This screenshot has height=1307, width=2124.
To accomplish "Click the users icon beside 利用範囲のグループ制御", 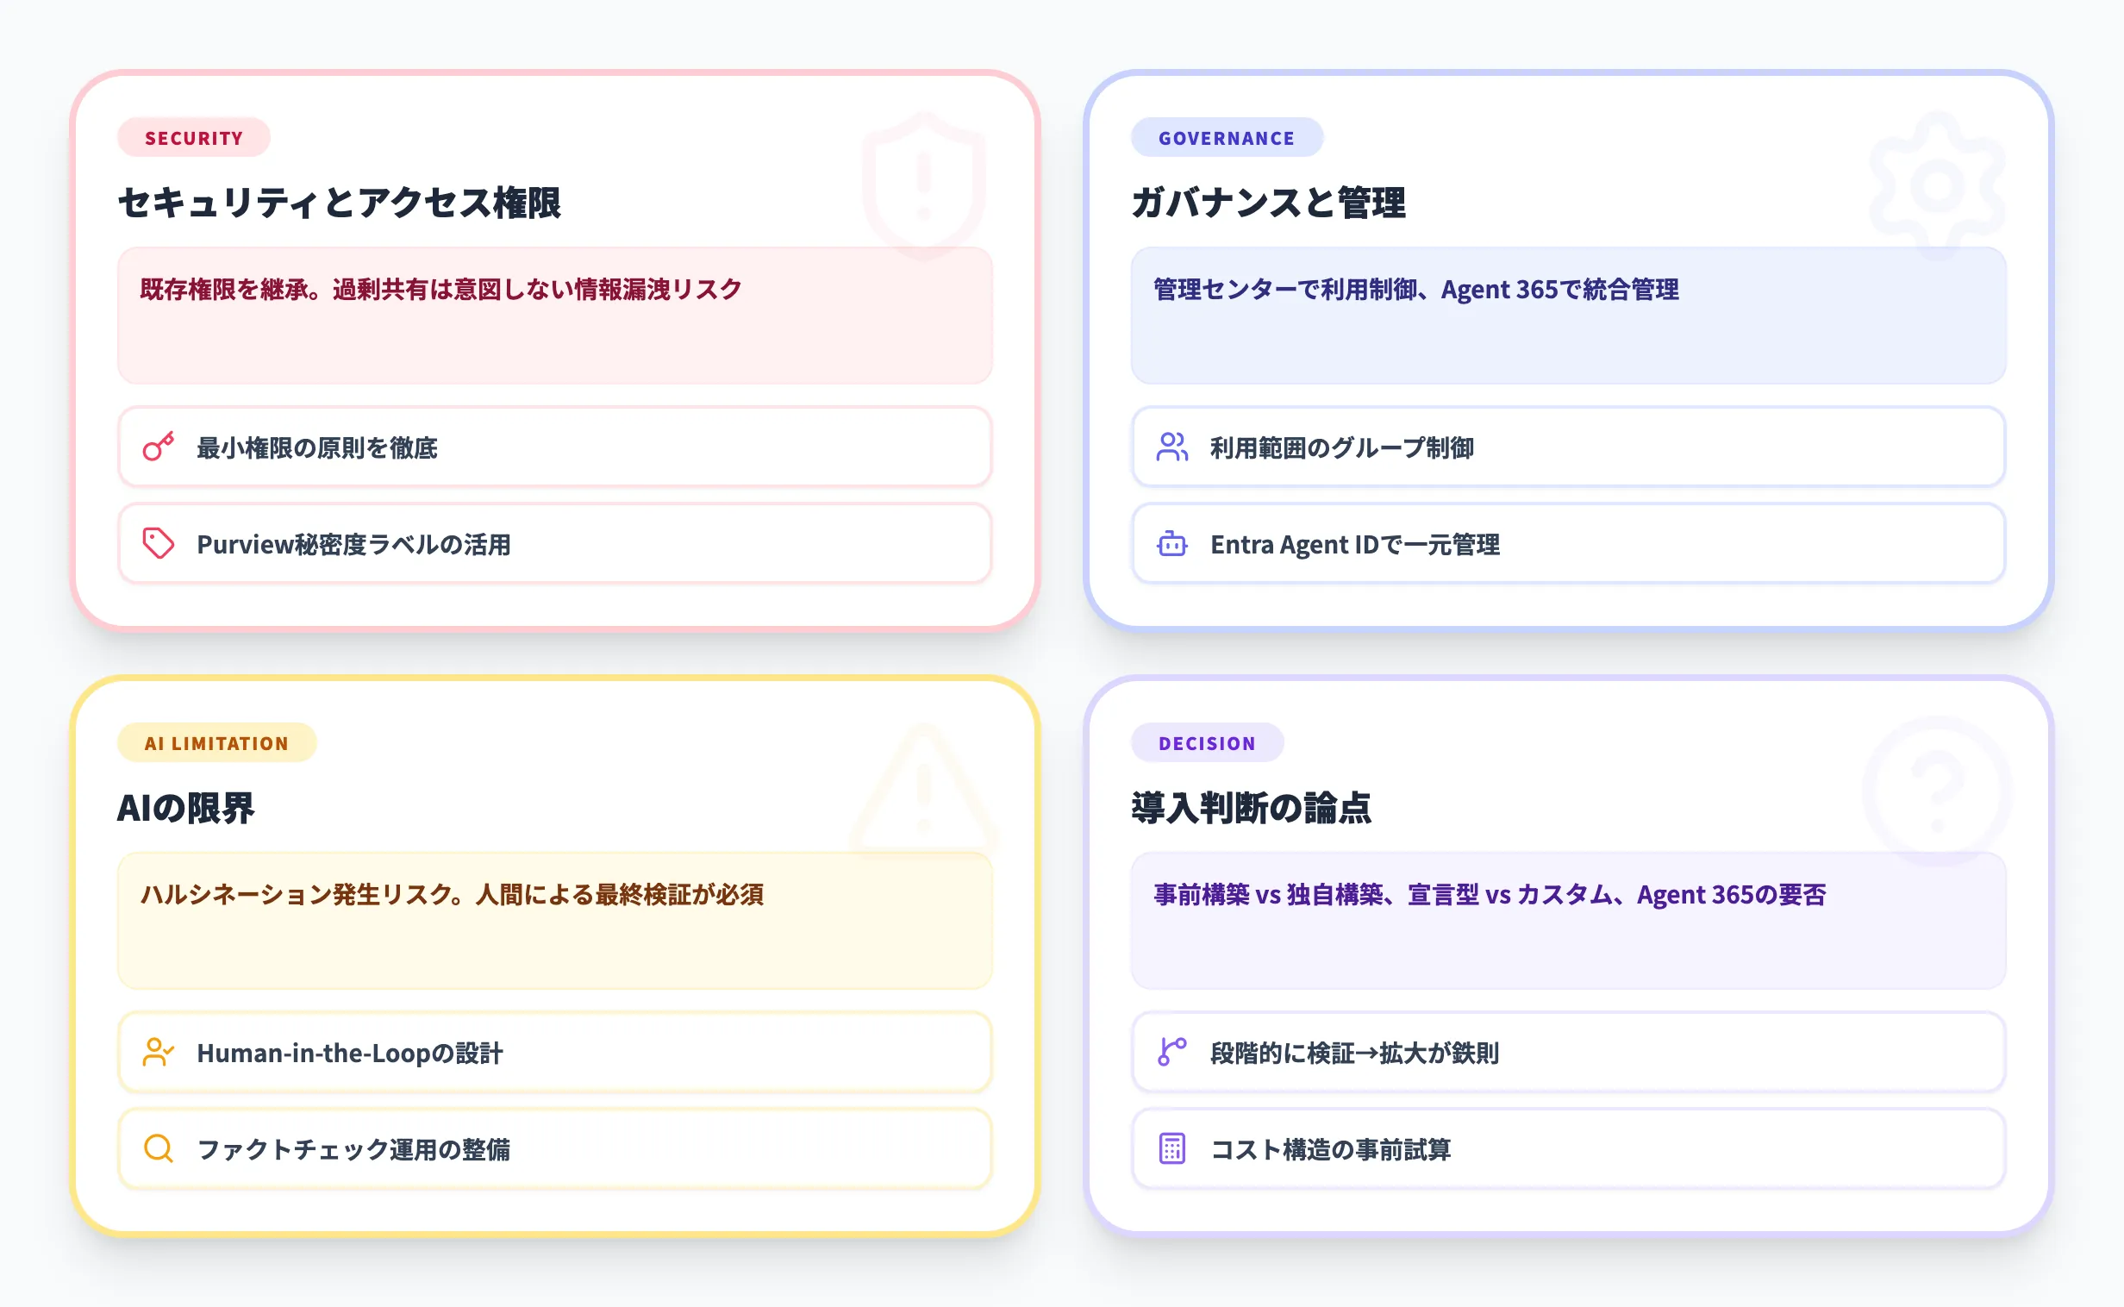I will pos(1171,447).
